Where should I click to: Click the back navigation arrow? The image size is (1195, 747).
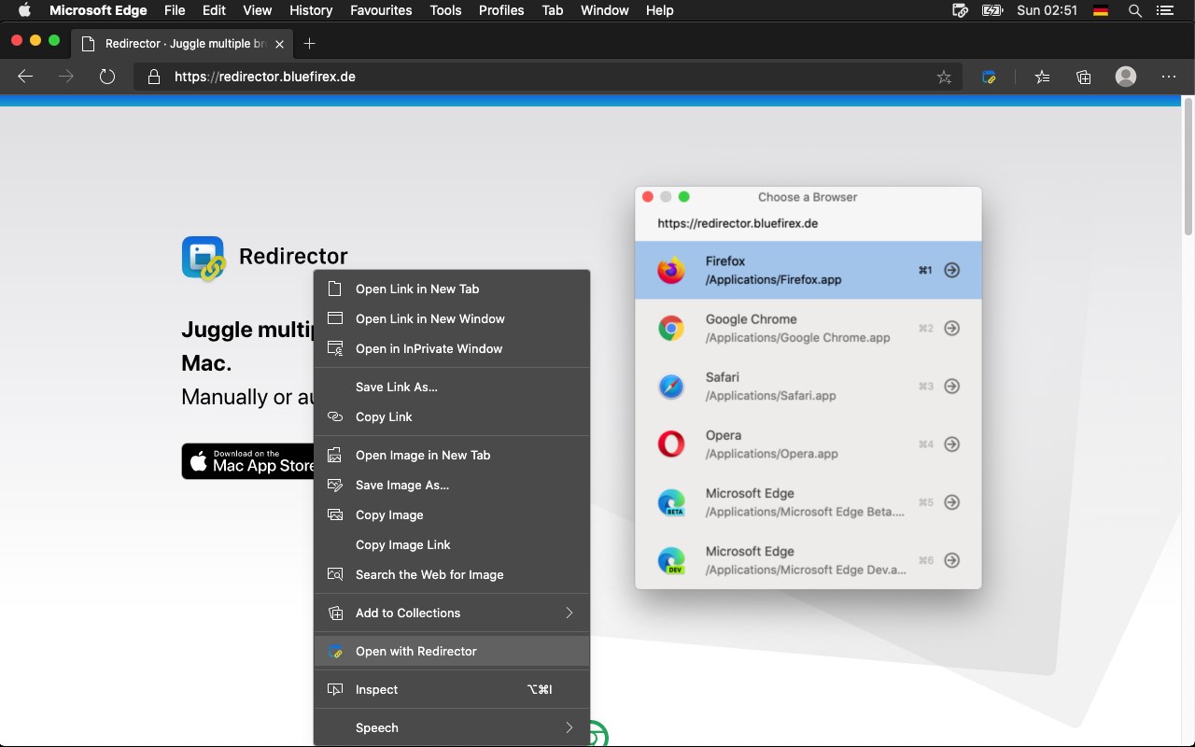click(25, 77)
